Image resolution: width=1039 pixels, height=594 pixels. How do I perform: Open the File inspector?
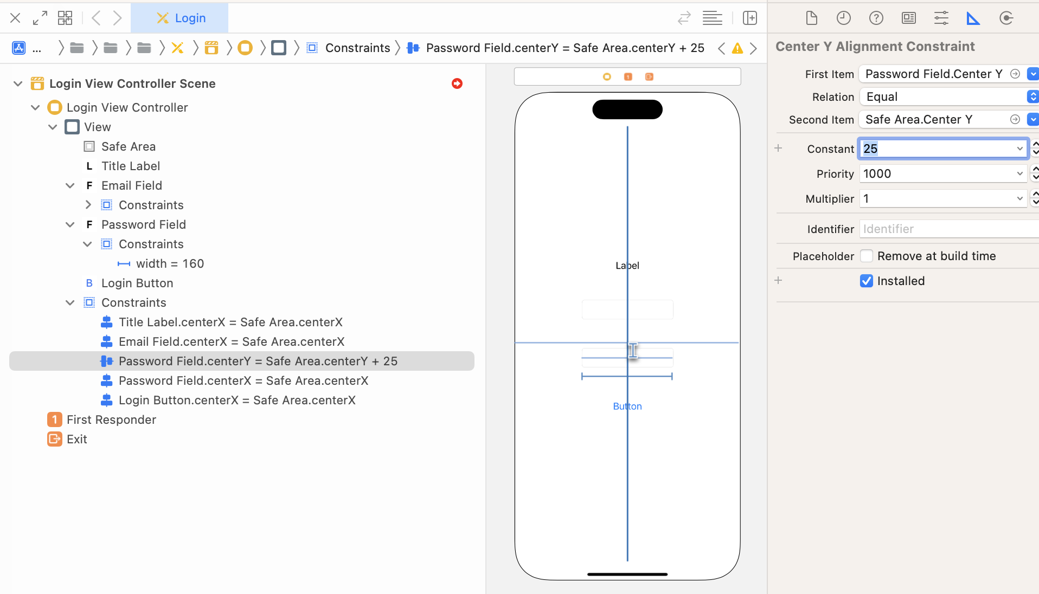pyautogui.click(x=811, y=18)
